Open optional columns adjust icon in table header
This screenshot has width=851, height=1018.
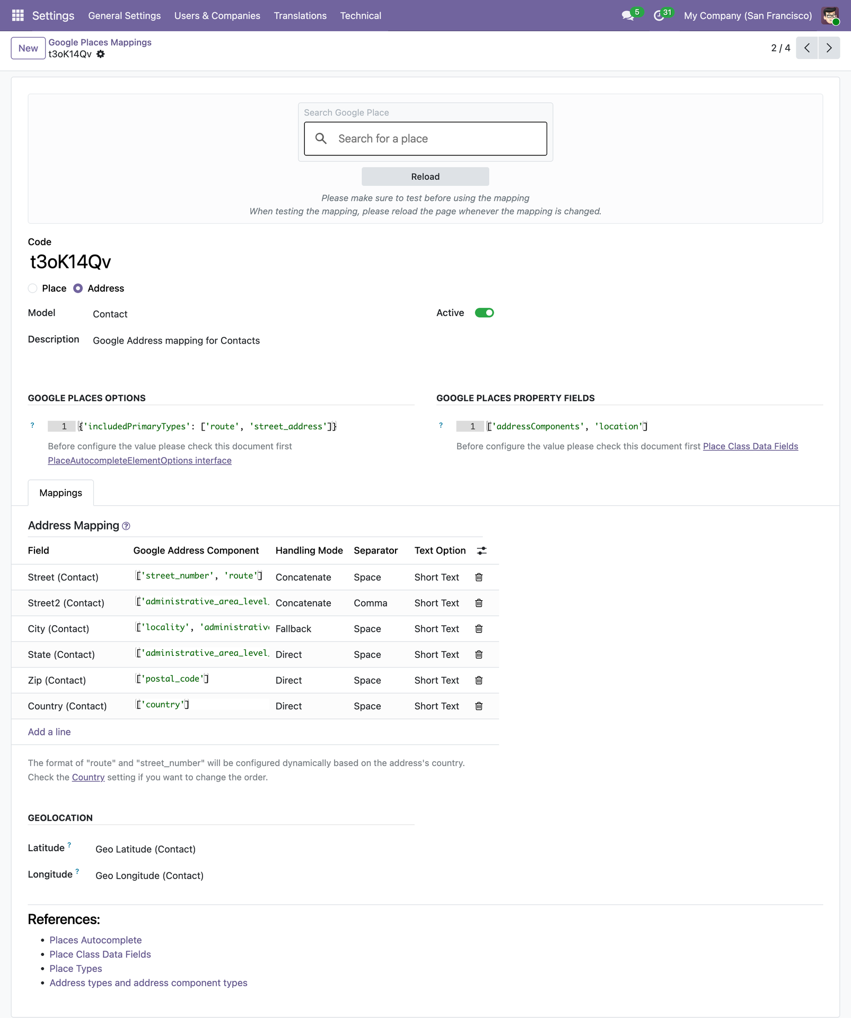click(x=481, y=551)
